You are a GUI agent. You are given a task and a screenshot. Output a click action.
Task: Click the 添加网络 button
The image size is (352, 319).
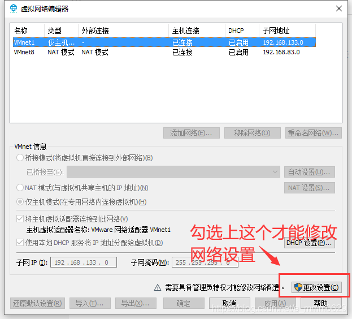192,133
